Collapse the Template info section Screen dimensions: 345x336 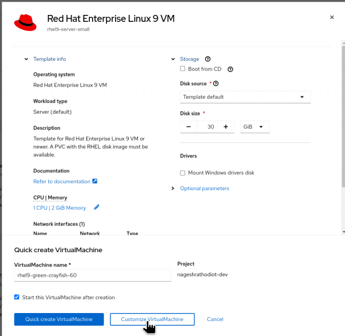tap(26, 59)
